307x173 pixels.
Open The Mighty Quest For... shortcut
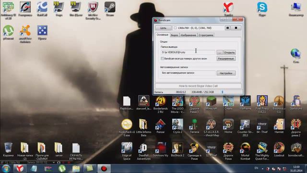click(262, 151)
